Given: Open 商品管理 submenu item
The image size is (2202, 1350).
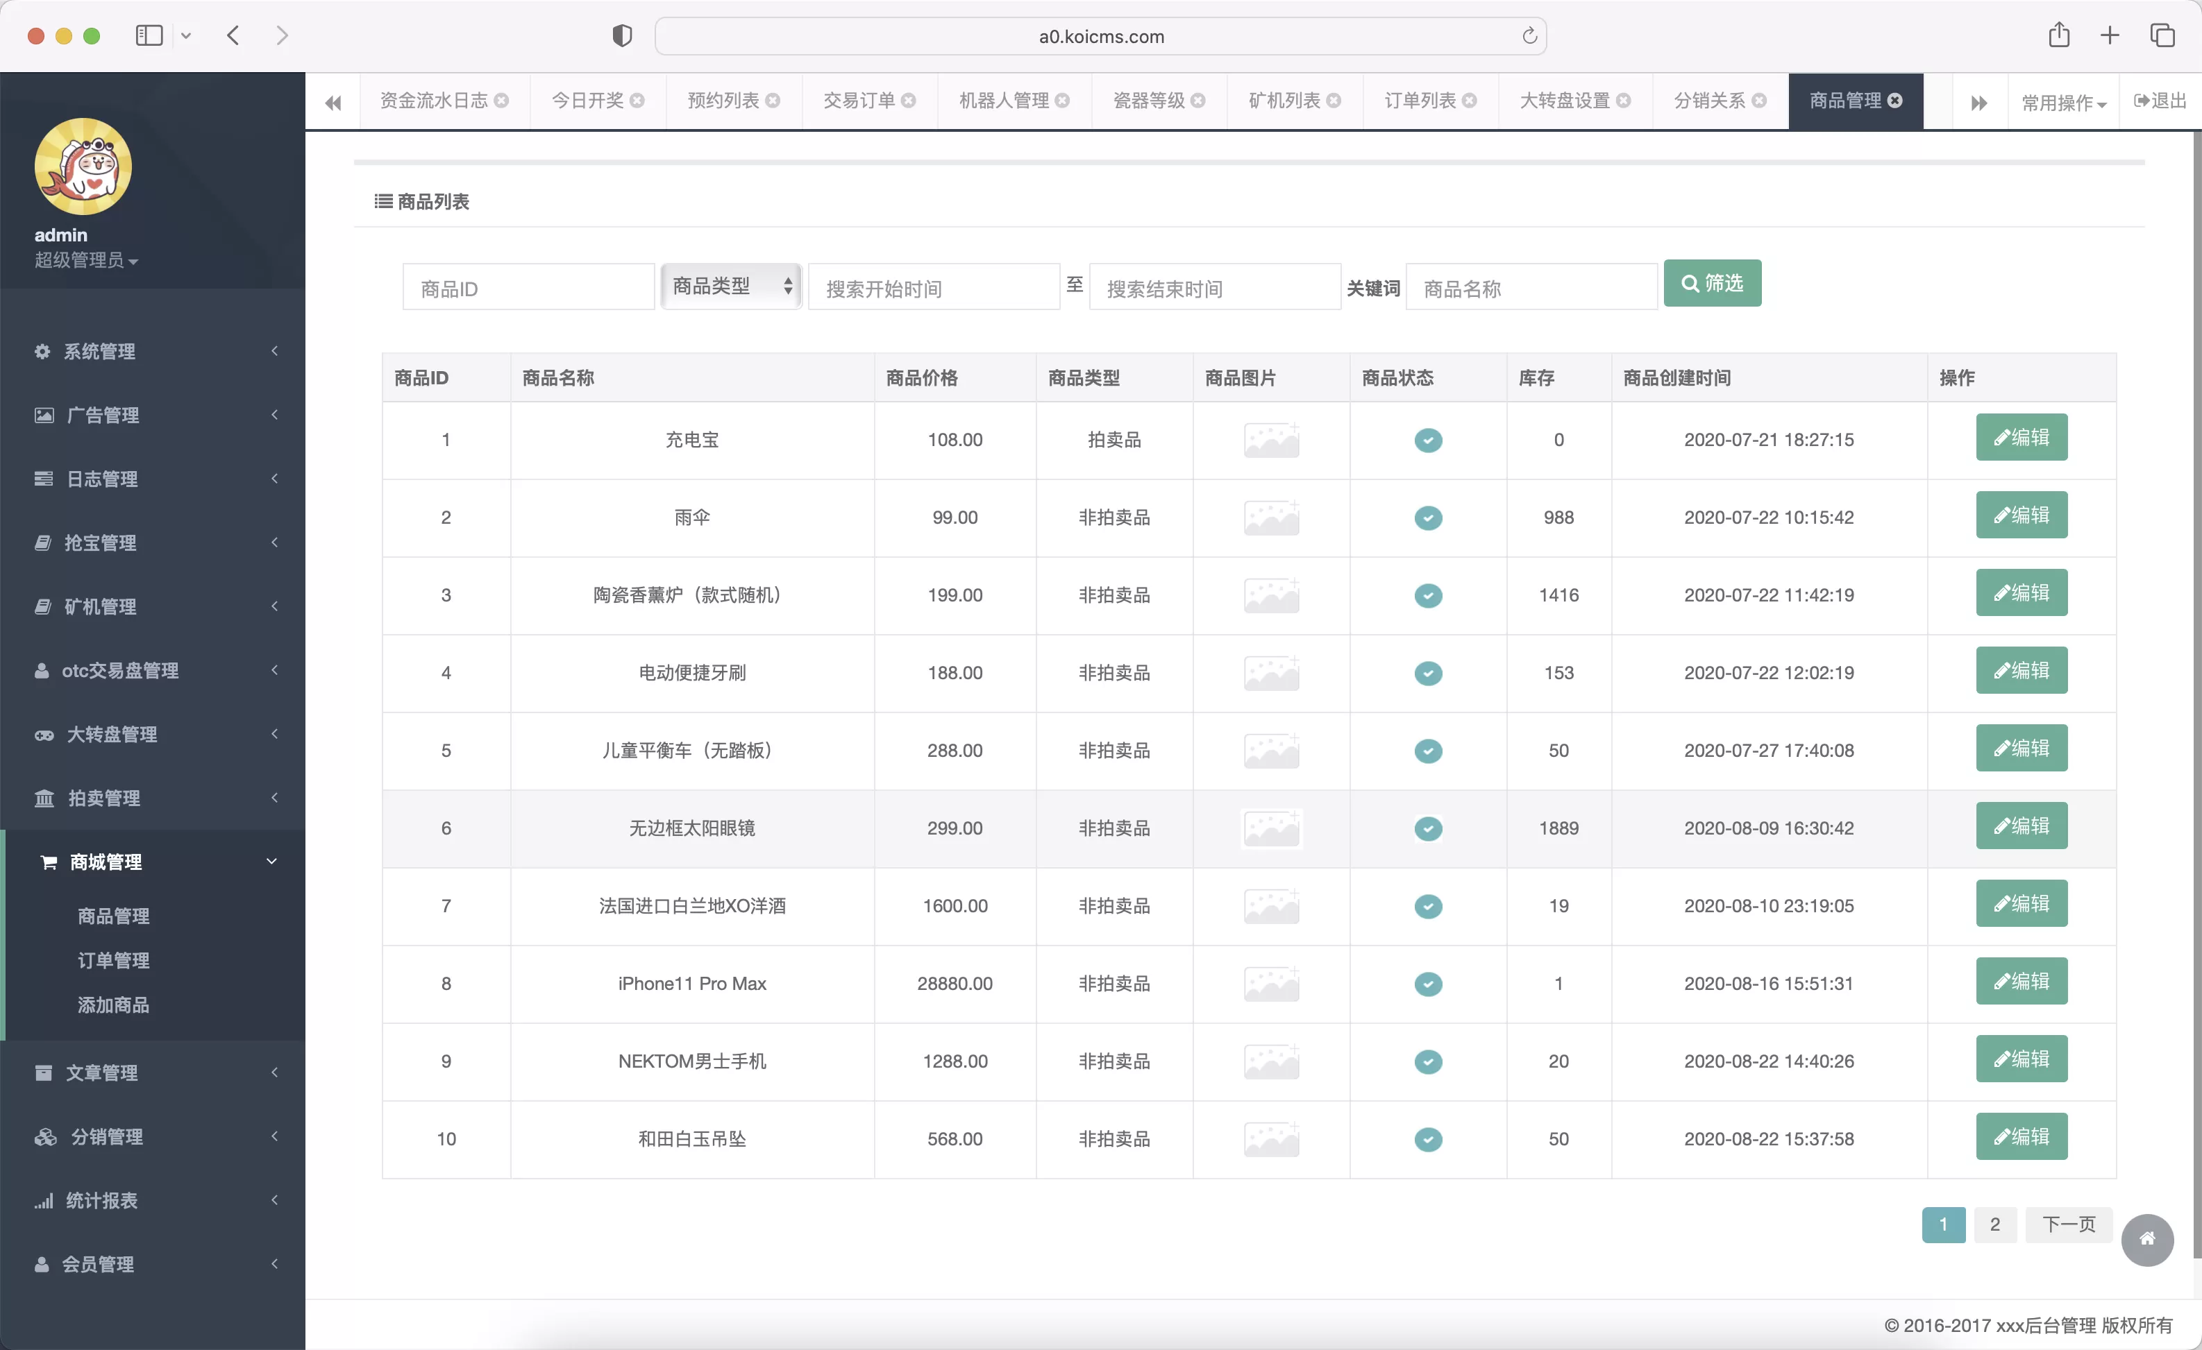Looking at the screenshot, I should pyautogui.click(x=113, y=916).
